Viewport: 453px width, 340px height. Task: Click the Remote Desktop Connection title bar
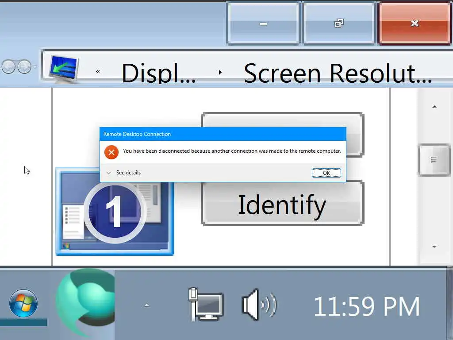(223, 134)
